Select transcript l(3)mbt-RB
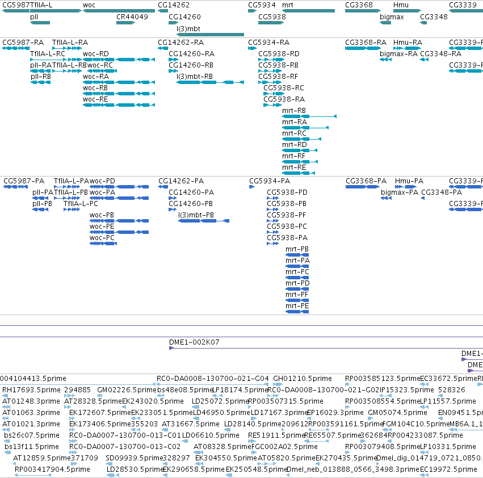This screenshot has width=483, height=478. [x=211, y=82]
